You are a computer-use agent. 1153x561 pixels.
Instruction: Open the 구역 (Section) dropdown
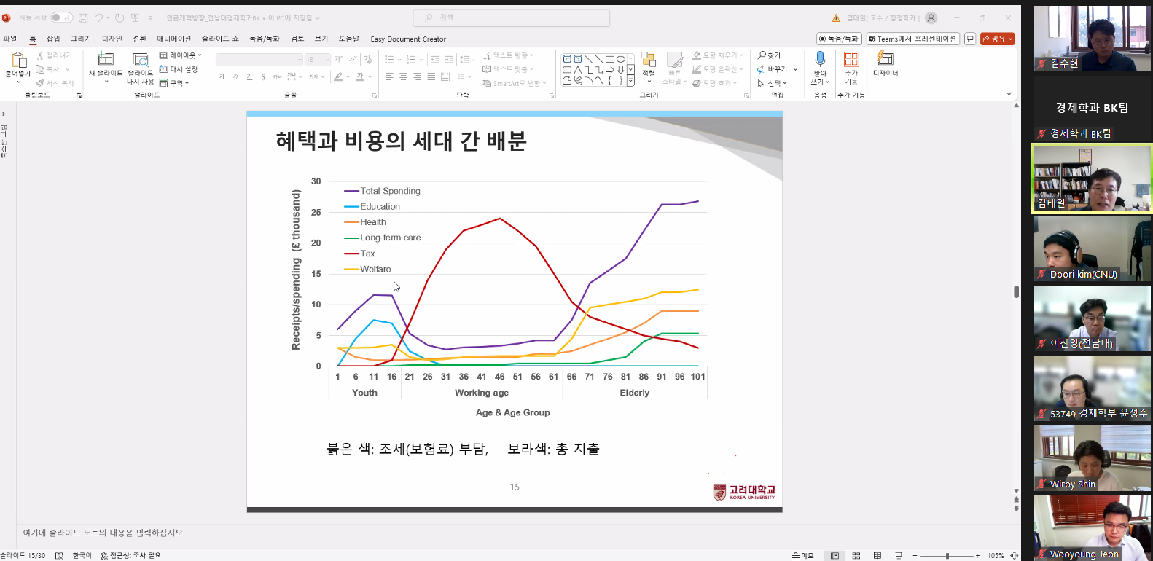coord(174,83)
